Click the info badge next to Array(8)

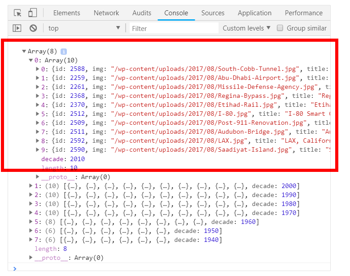point(64,52)
